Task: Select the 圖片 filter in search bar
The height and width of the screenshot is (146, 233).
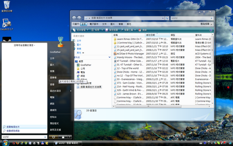Action: pyautogui.click(x=112, y=24)
